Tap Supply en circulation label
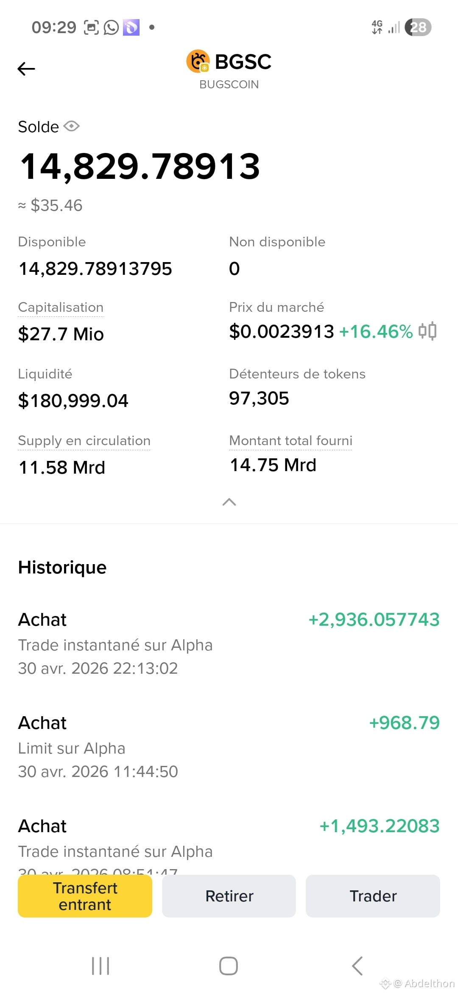This screenshot has height=994, width=458. (x=84, y=441)
